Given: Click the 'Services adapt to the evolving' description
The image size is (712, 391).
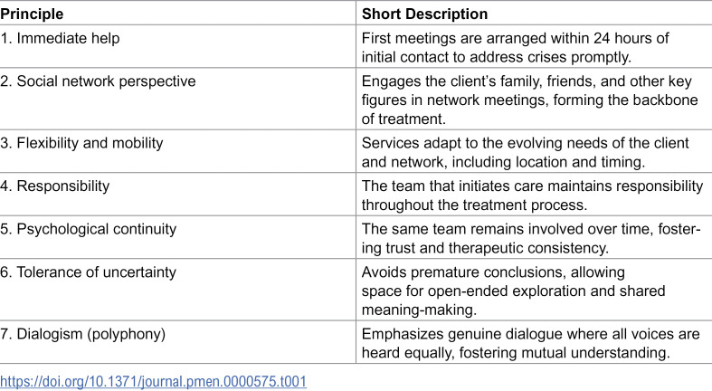Looking at the screenshot, I should (x=526, y=153).
